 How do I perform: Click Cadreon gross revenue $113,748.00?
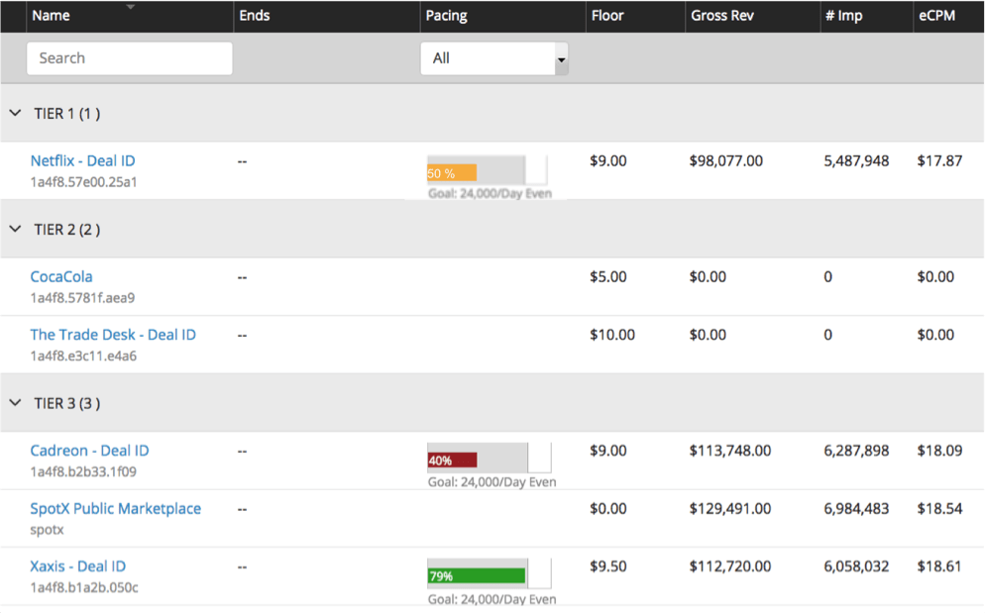(730, 451)
